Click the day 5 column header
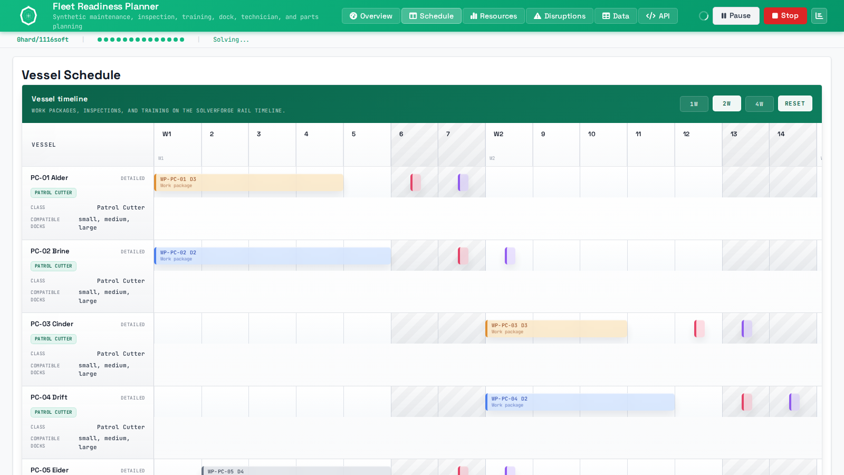Screen dimensions: 844x475 367,145
